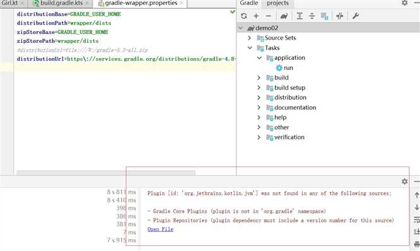Select the Source Sets tree item

(280, 38)
